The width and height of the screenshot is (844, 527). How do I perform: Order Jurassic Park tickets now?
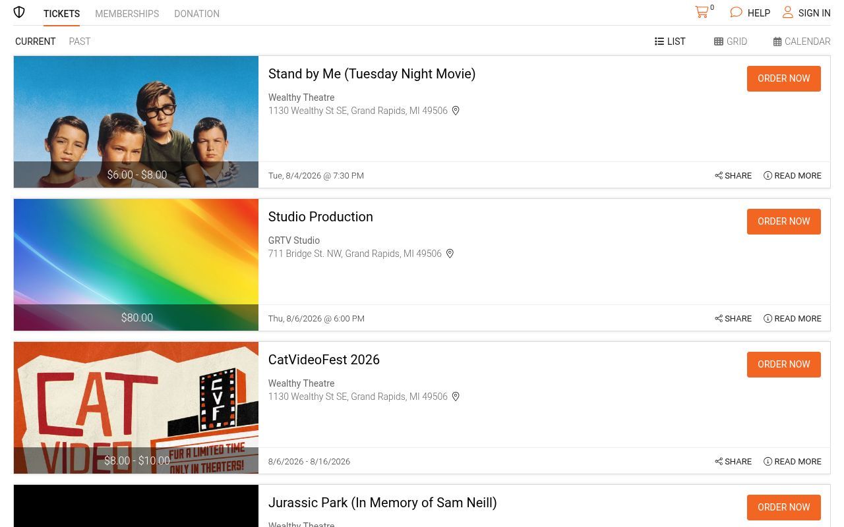(784, 507)
